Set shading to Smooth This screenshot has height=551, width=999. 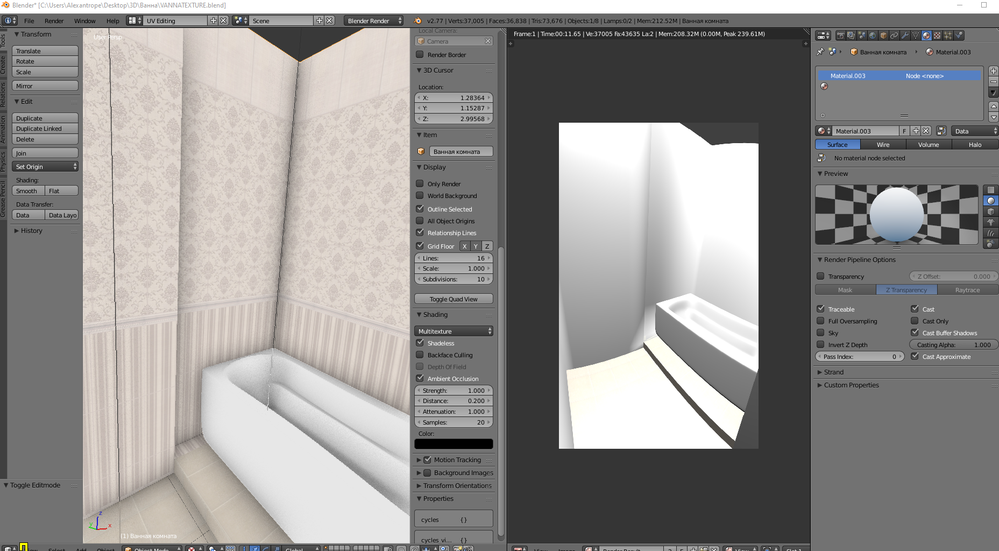pyautogui.click(x=29, y=191)
